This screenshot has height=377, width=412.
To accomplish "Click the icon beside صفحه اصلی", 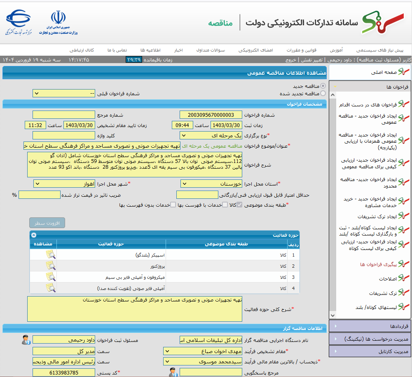I will click(404, 71).
